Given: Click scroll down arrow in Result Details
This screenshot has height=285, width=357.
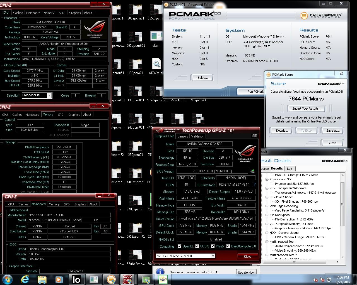Looking at the screenshot, I should [342, 257].
